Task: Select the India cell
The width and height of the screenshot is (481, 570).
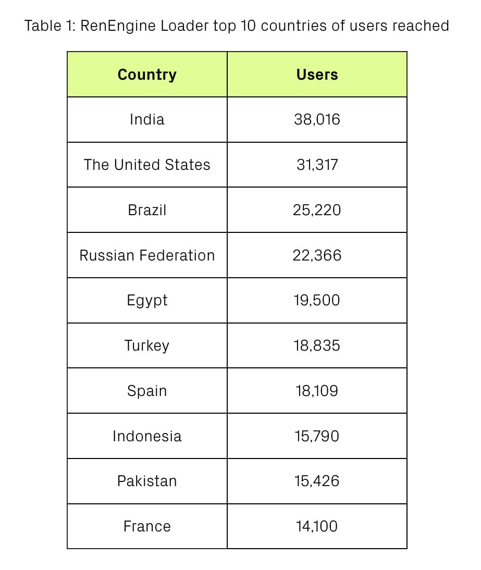Action: pos(147,119)
